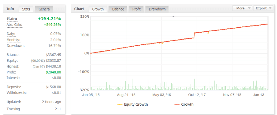This screenshot has width=277, height=115.
Task: Switch to the Stats tab
Action: [26, 9]
